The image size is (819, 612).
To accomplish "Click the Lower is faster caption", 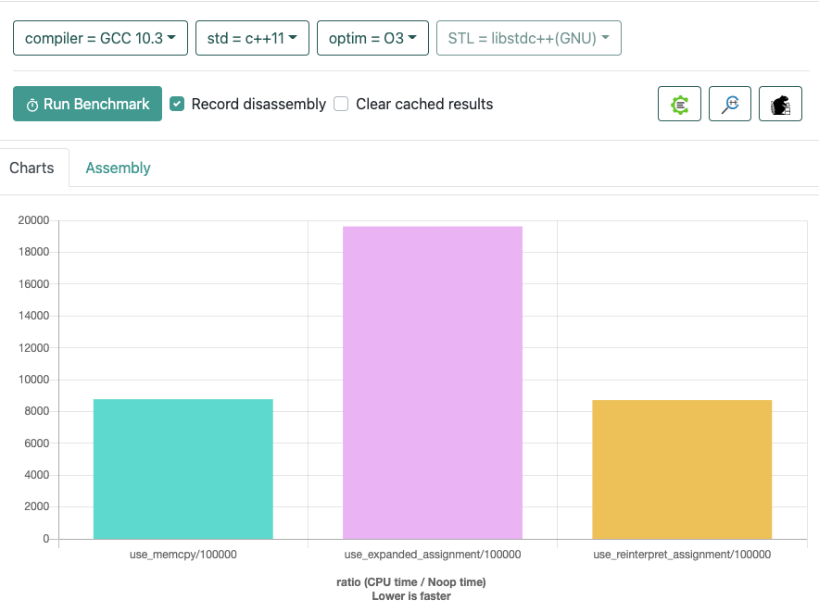I will click(411, 596).
